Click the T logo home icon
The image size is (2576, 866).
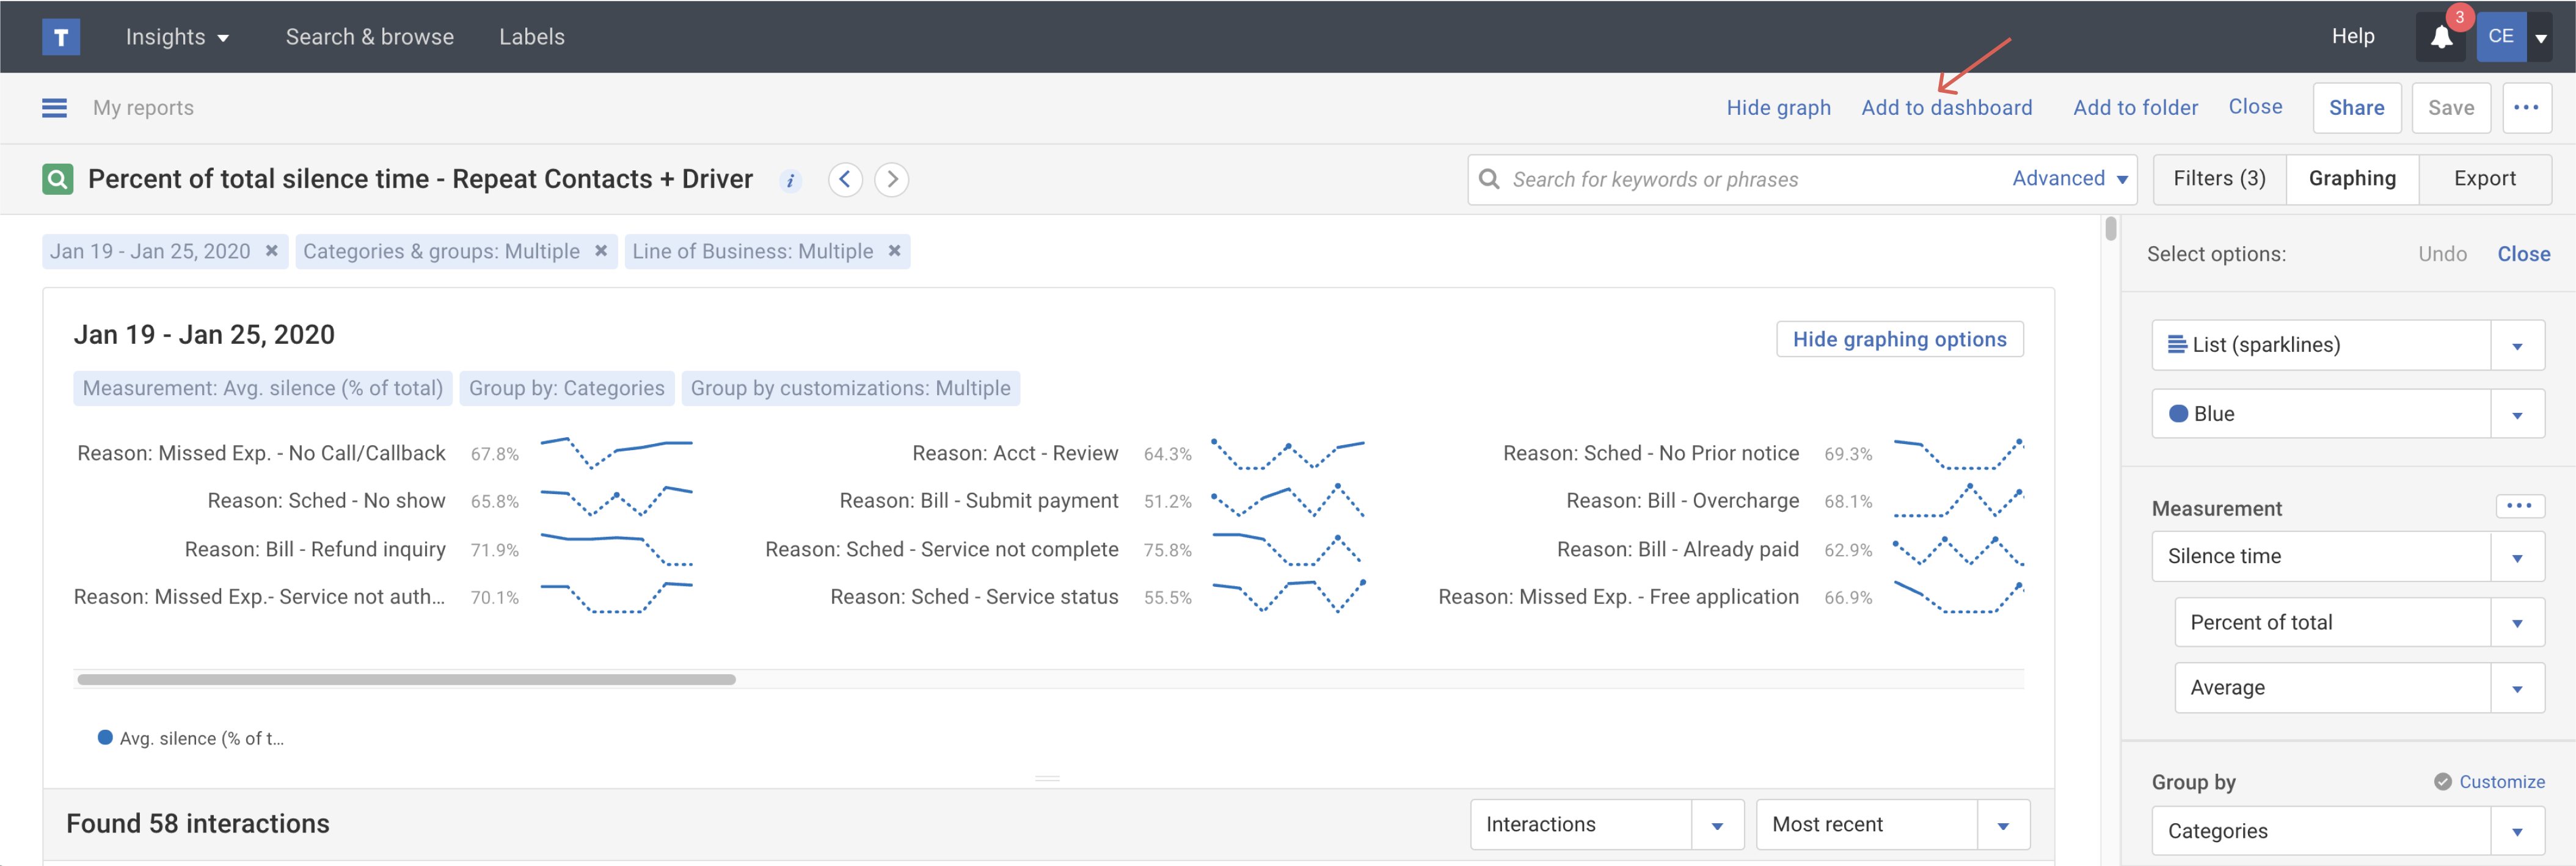[61, 37]
